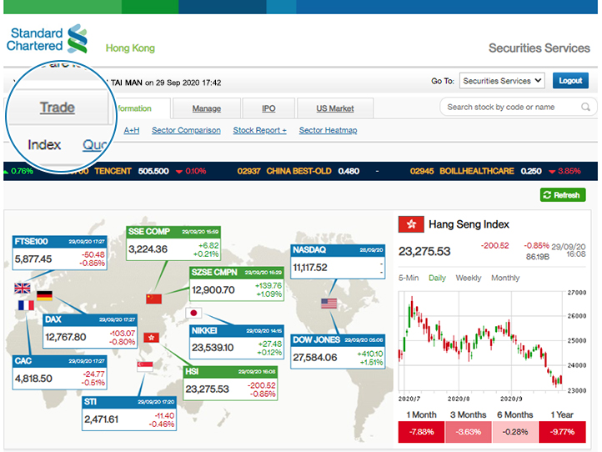This screenshot has height=452, width=602.
Task: Click the Hang Seng value 23,275.53
Action: (424, 251)
